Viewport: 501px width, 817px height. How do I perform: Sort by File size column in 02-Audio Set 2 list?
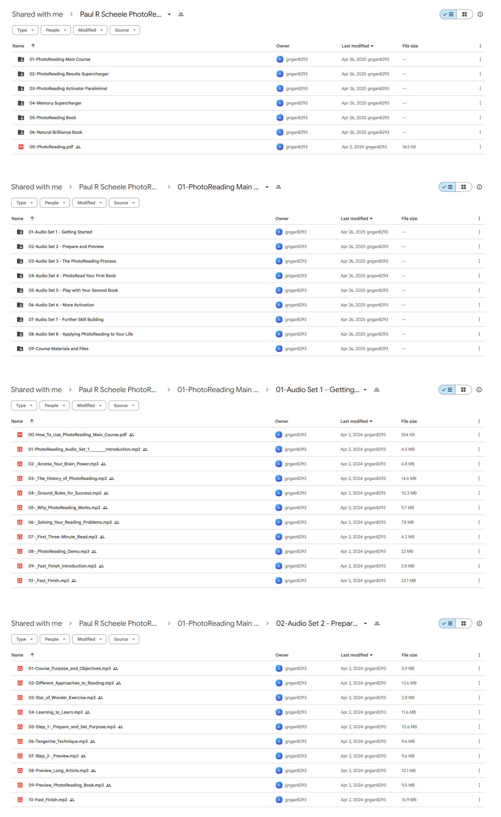click(409, 655)
